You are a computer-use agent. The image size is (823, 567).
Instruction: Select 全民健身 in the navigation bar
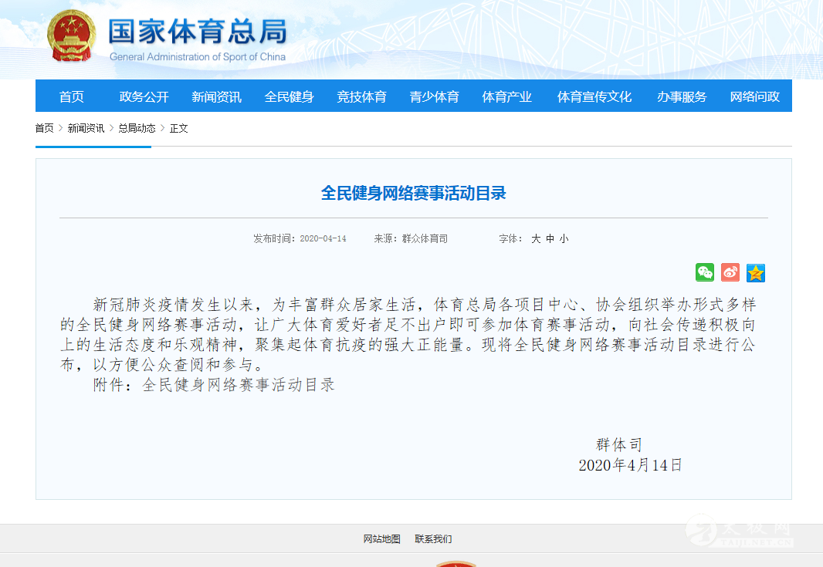coord(289,96)
